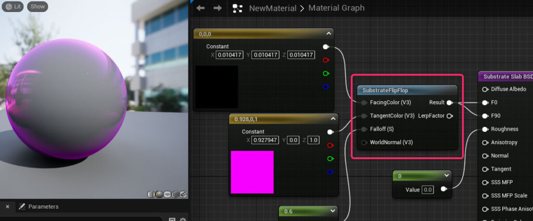Image resolution: width=533 pixels, height=221 pixels.
Task: Click the Diffuse Albedo input pin
Action: click(x=485, y=89)
